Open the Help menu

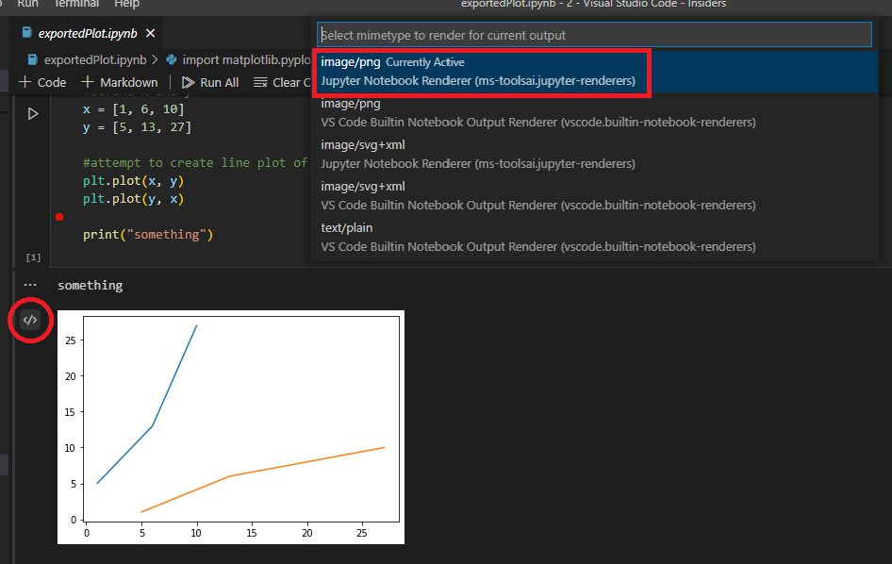[x=126, y=4]
